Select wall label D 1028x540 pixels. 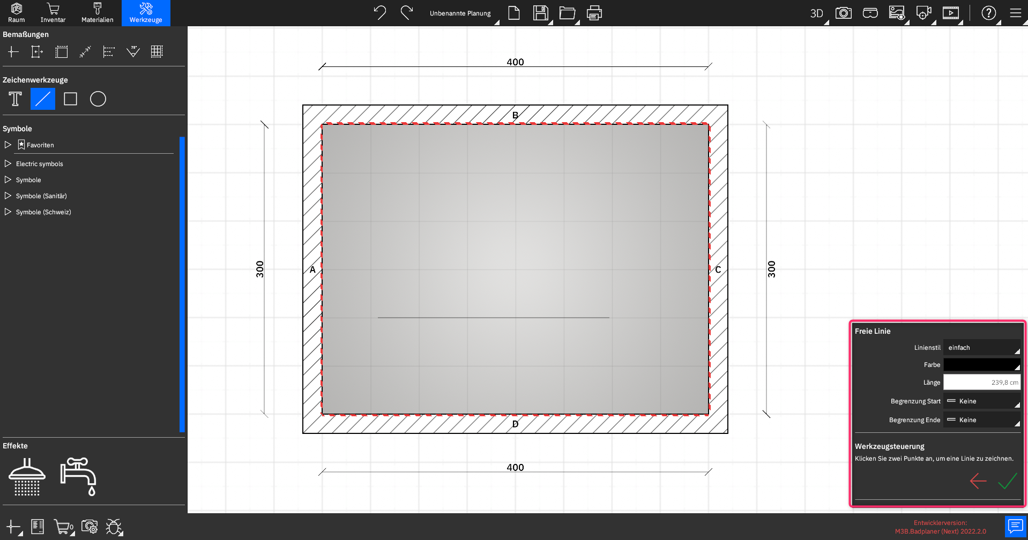pos(515,424)
